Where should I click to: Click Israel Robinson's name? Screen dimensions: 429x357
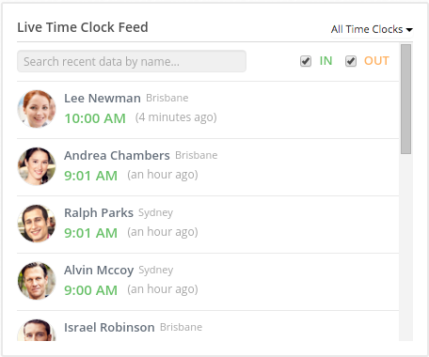tap(109, 328)
